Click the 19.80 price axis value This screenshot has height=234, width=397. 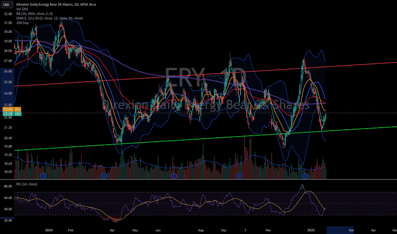tap(8, 146)
